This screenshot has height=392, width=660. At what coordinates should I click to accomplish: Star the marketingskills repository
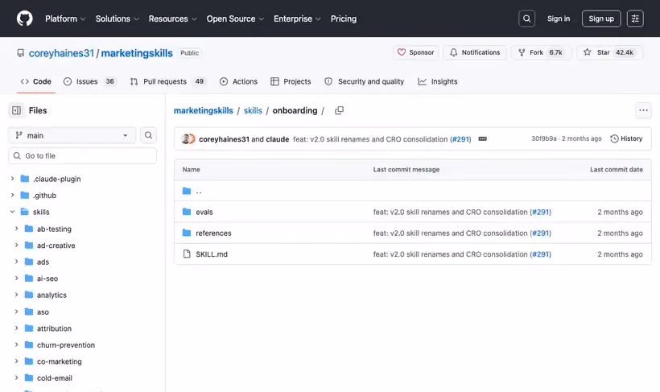point(609,52)
